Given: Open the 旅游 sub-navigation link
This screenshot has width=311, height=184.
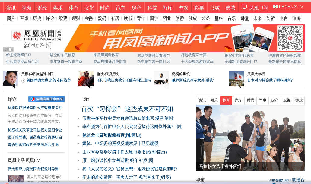Looking at the screenshot, I should pyautogui.click(x=180, y=18).
